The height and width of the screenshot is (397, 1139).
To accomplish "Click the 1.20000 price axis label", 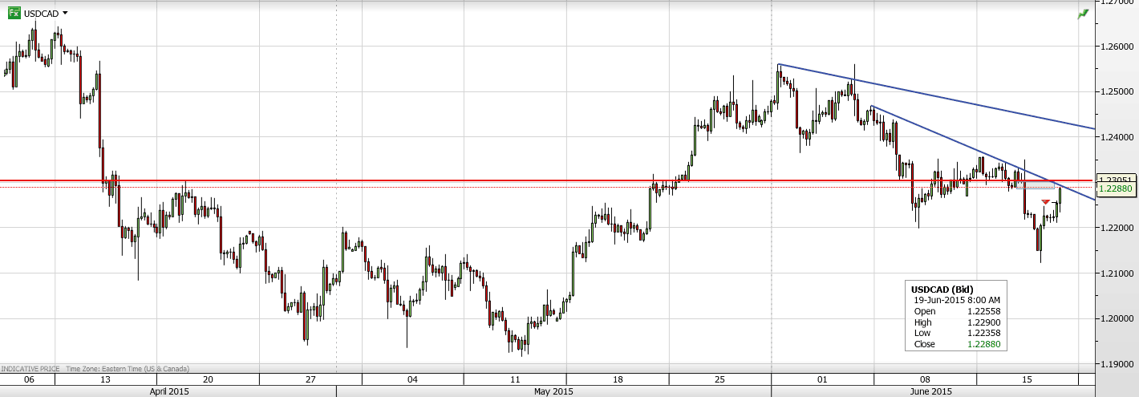I will (1117, 319).
